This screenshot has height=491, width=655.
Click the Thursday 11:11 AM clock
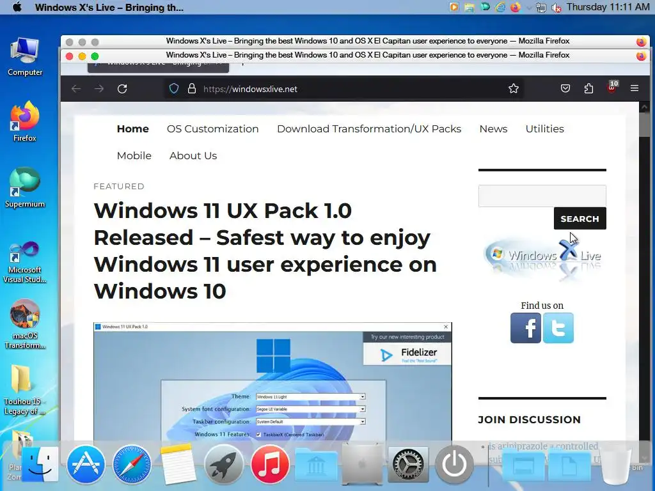(608, 7)
